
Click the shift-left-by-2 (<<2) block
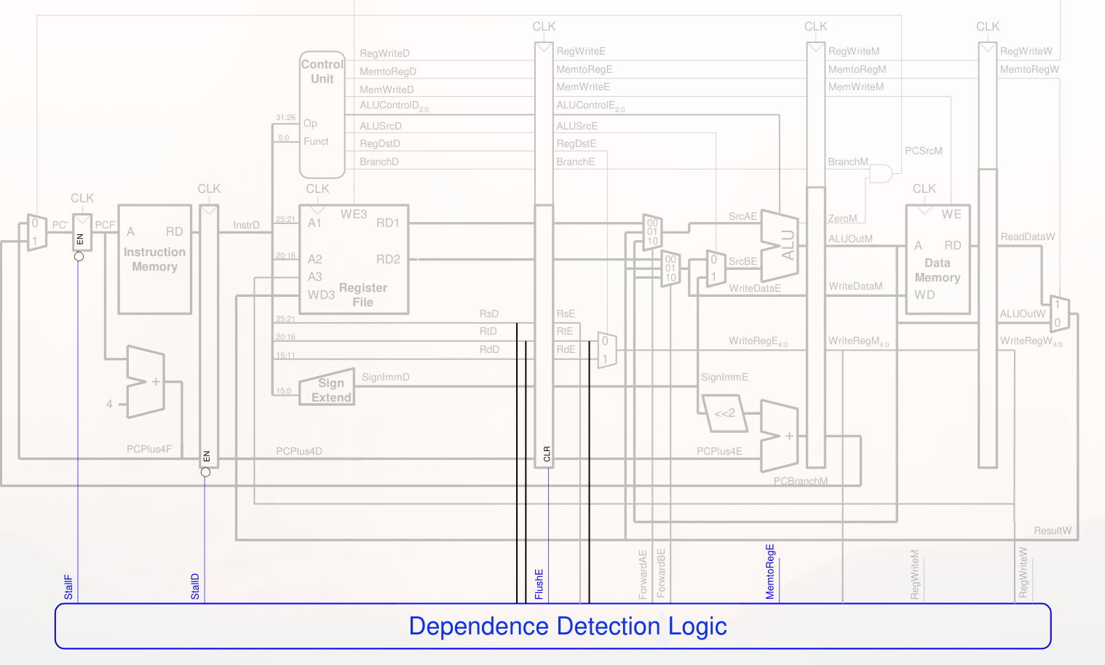[x=724, y=413]
